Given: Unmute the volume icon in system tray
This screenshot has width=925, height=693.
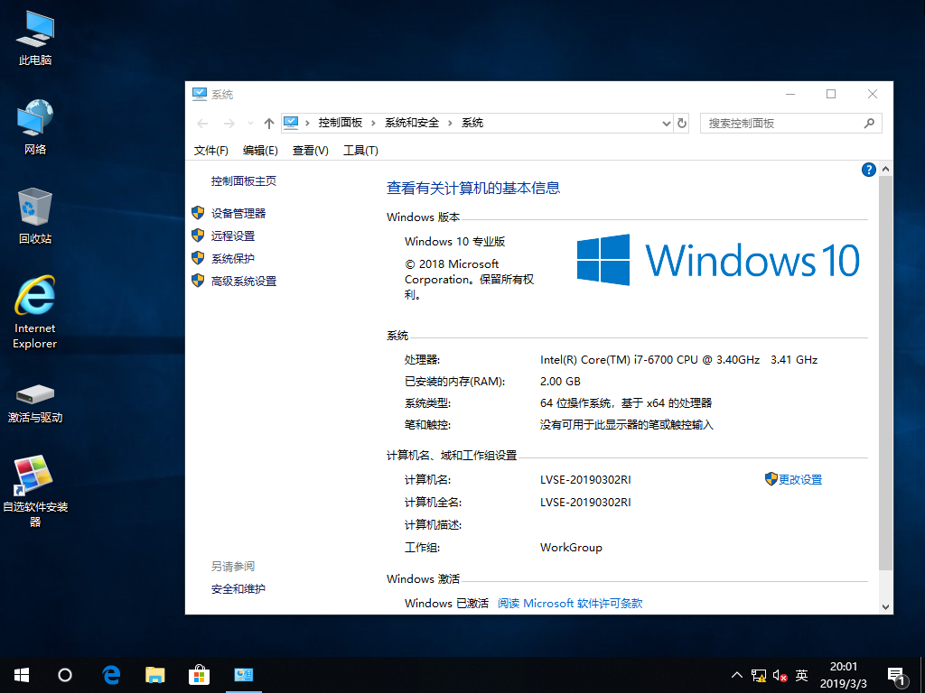Looking at the screenshot, I should 779,674.
